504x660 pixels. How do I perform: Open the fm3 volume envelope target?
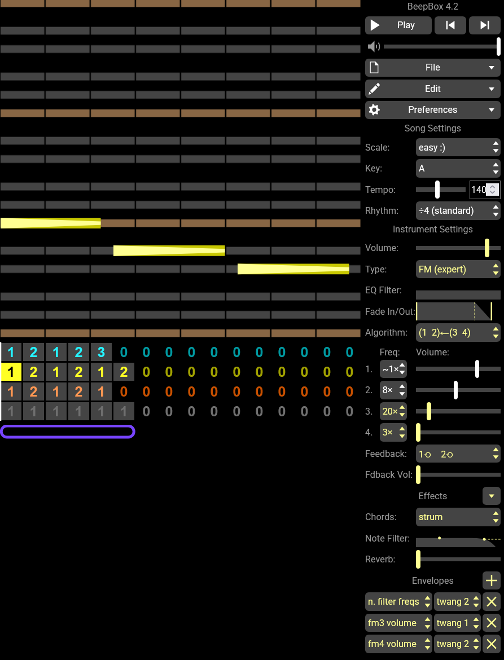(398, 623)
